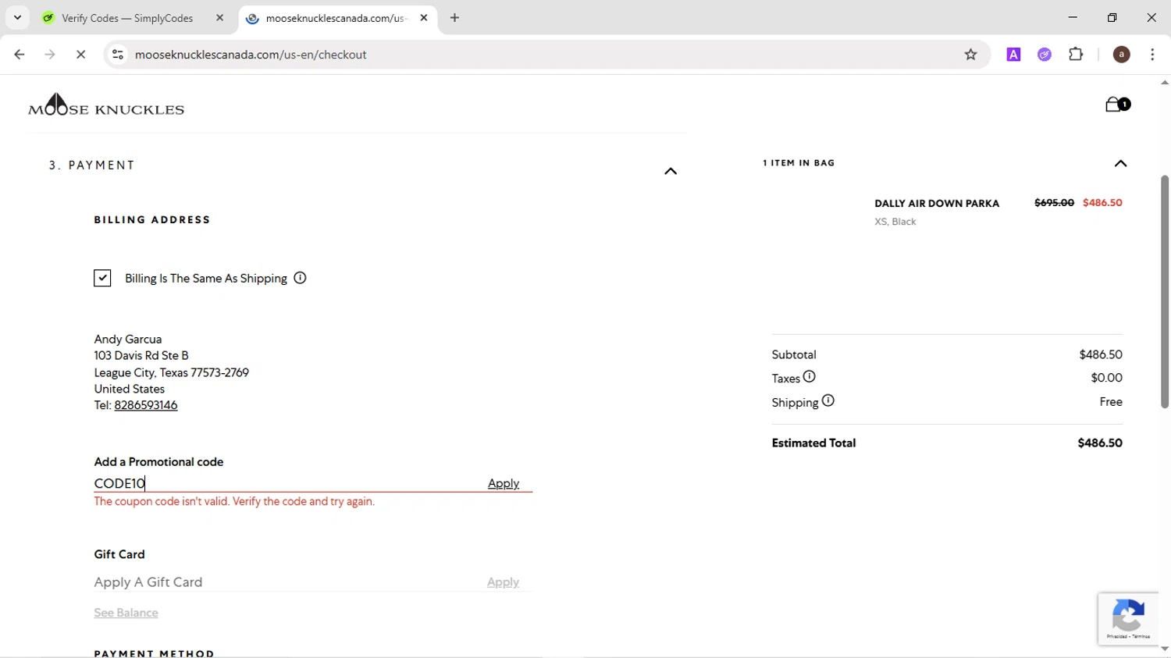Open the Extensions puzzle icon

1076,55
